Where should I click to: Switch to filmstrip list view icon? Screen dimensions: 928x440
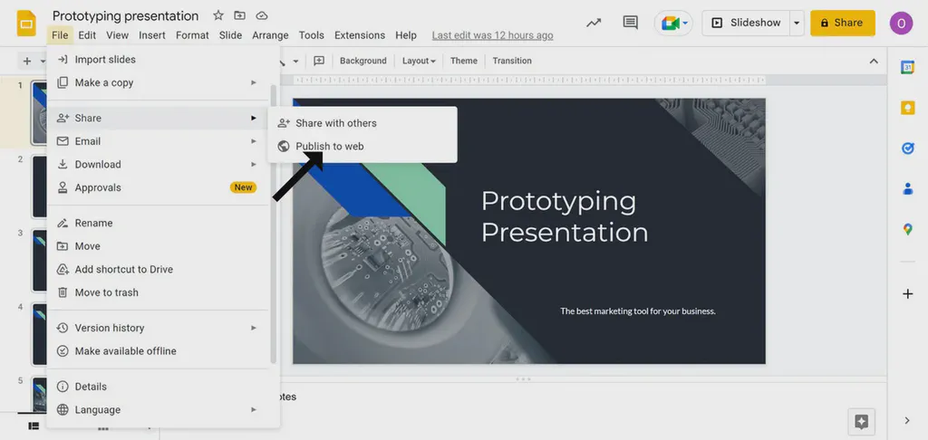pyautogui.click(x=34, y=426)
